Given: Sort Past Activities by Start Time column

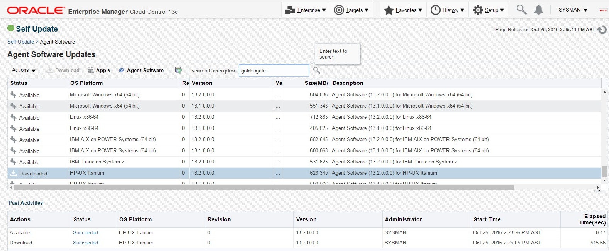Looking at the screenshot, I should (487, 219).
